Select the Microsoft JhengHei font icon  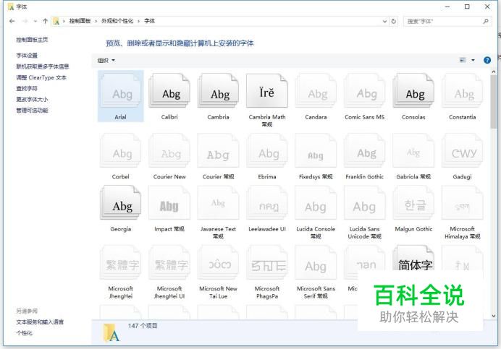[x=120, y=262]
